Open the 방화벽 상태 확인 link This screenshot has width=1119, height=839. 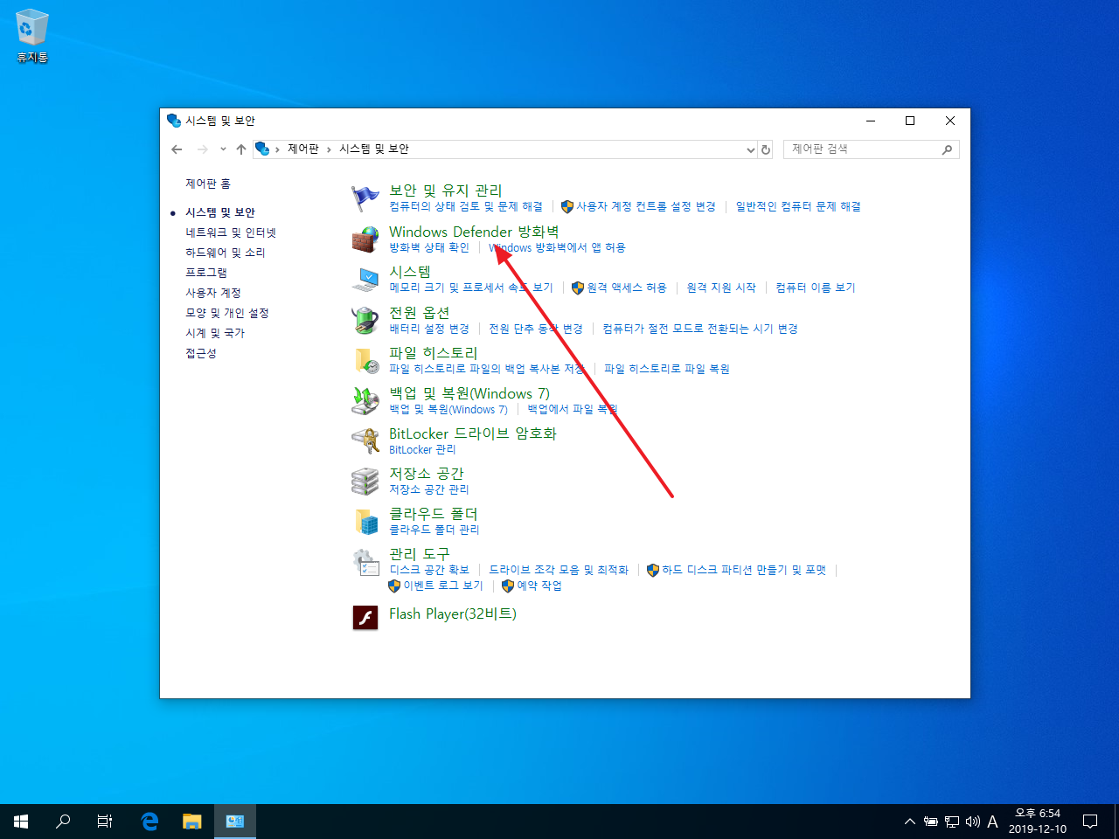[427, 247]
